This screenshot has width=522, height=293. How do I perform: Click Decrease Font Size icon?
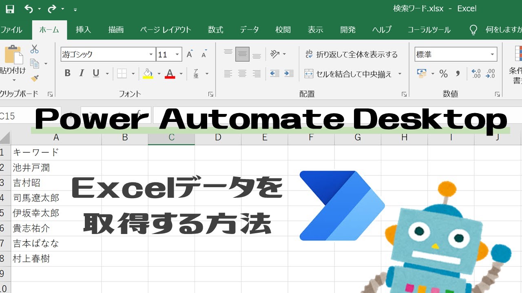pyautogui.click(x=204, y=54)
